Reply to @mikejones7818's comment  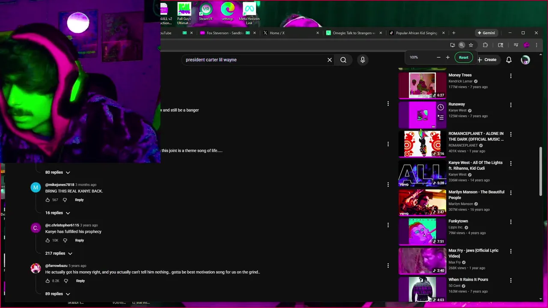click(79, 200)
